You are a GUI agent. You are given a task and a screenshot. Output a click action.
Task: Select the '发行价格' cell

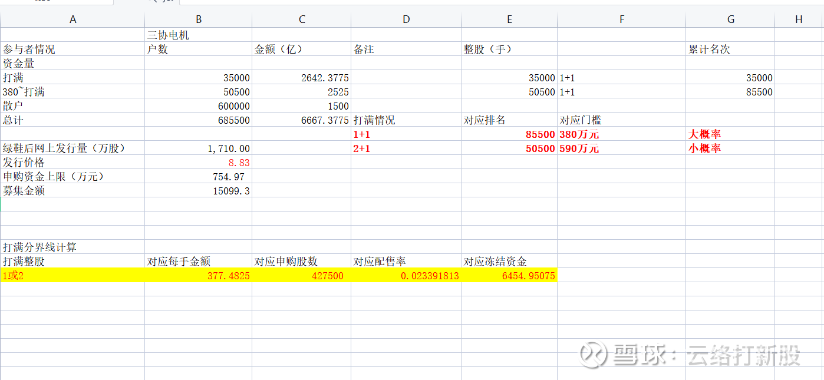pyautogui.click(x=72, y=162)
